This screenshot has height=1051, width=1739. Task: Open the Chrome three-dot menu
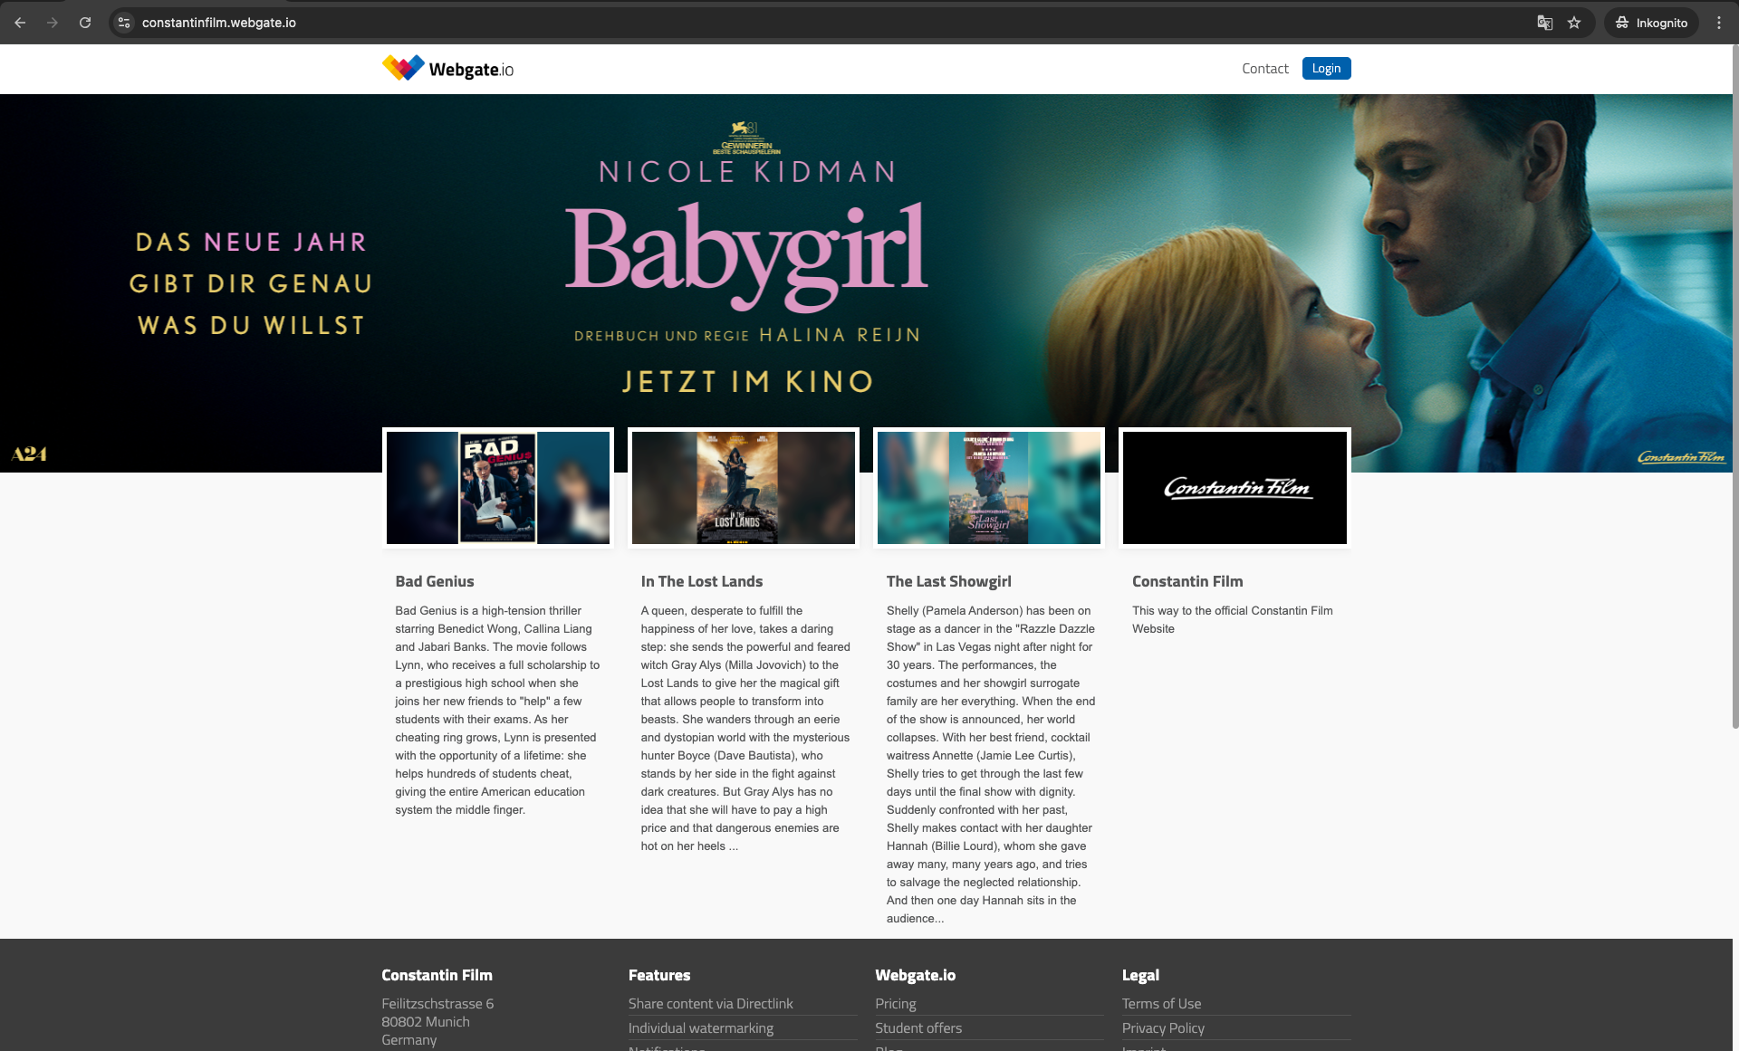1718,23
